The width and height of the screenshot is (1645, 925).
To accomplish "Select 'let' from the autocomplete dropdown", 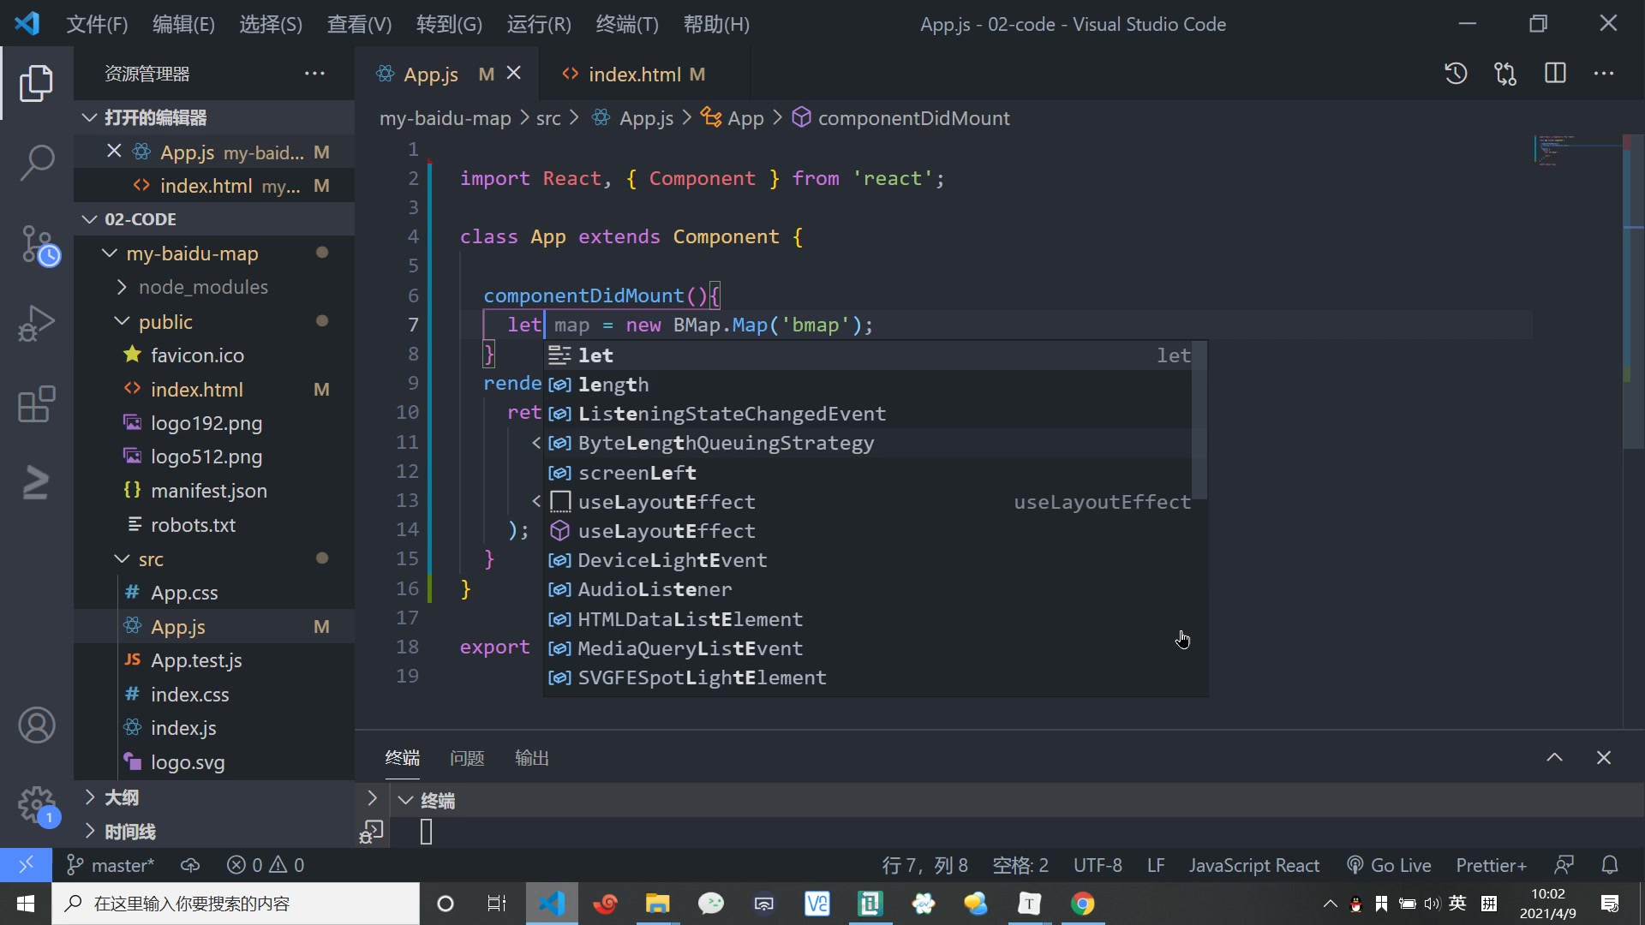I will [595, 355].
